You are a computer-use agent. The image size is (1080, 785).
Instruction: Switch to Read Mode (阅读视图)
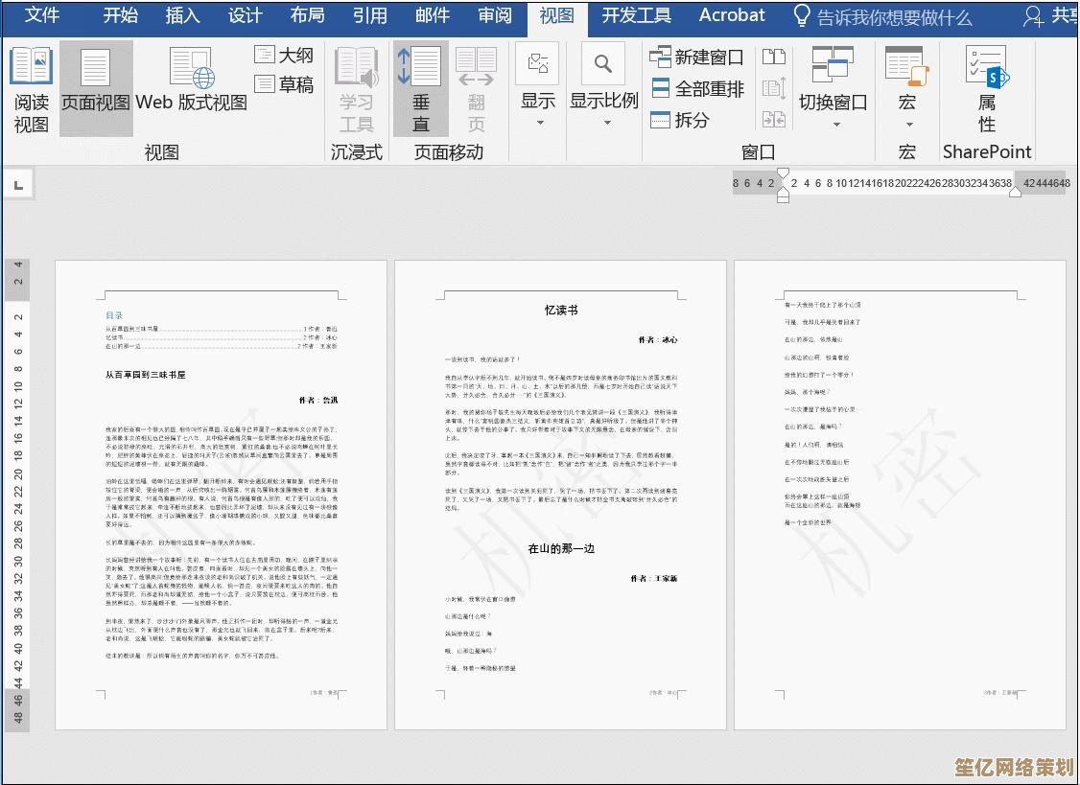tap(31, 89)
